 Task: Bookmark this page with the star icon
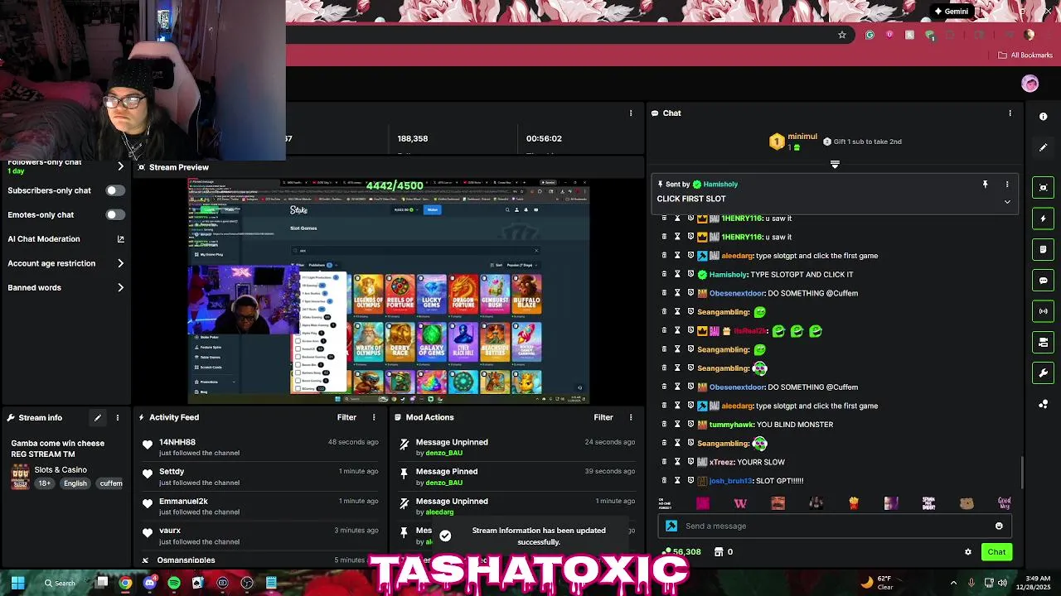click(842, 35)
